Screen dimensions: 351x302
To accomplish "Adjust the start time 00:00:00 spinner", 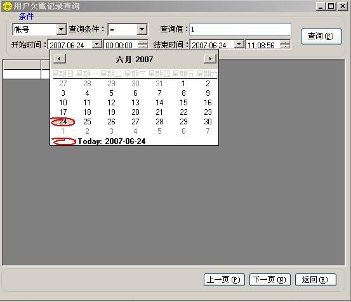I will coord(143,44).
